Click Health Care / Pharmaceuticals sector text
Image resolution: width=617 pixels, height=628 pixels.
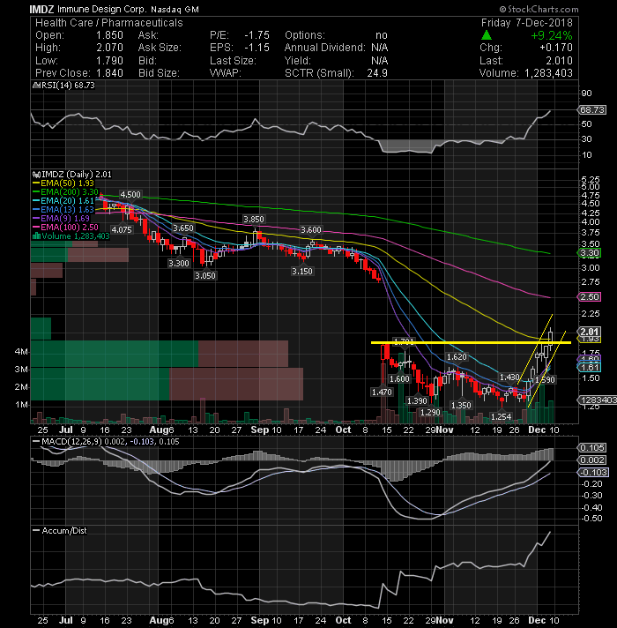click(108, 23)
